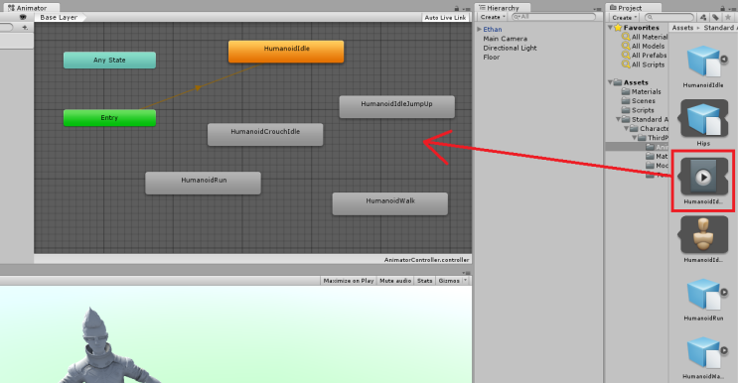
Task: Open the Base Layer breadcrumb
Action: pos(60,18)
